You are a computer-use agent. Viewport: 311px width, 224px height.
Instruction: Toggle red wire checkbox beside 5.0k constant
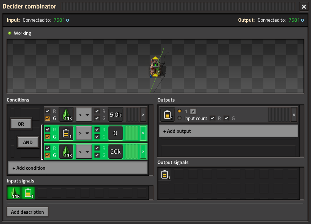(97, 111)
